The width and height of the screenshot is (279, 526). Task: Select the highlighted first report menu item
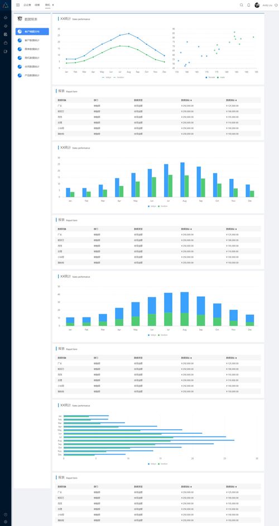click(x=32, y=31)
